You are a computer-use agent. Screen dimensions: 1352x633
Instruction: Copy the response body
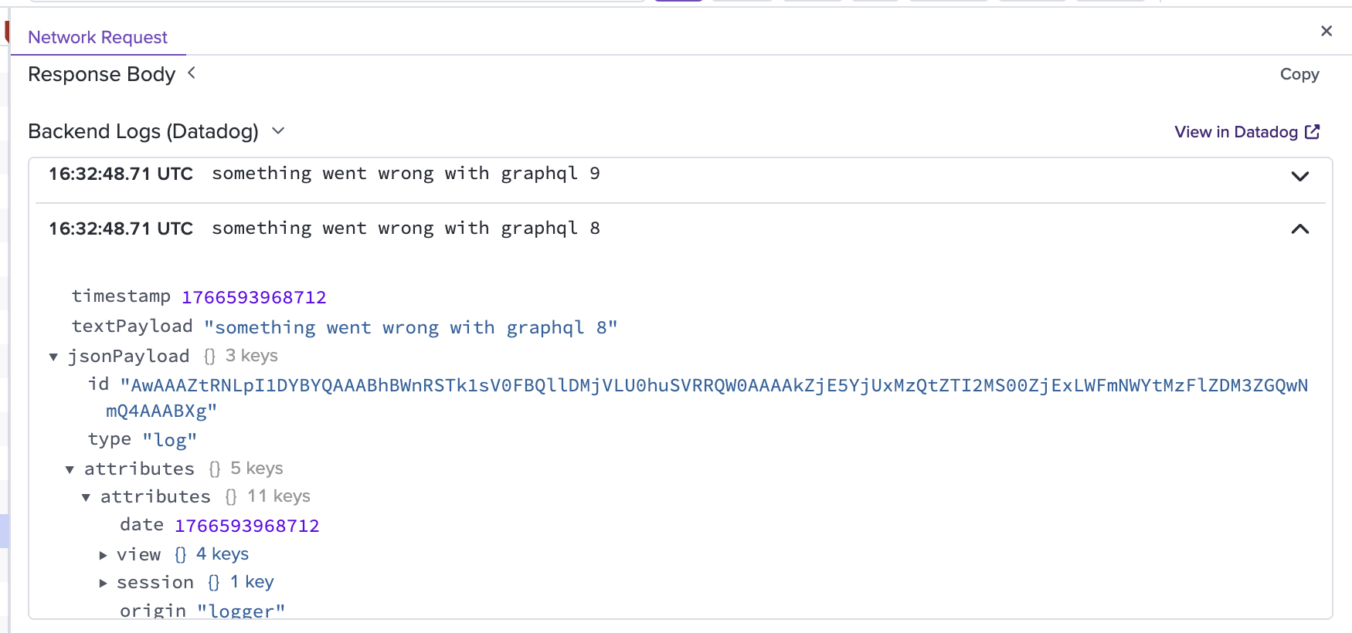[1299, 74]
